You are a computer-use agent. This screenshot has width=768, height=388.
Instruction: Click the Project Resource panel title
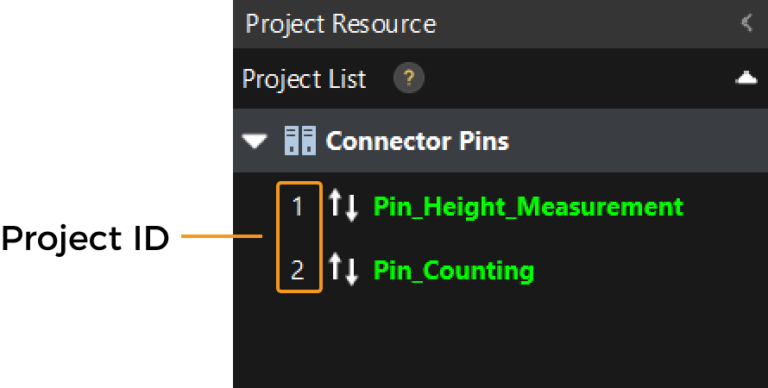(x=341, y=23)
